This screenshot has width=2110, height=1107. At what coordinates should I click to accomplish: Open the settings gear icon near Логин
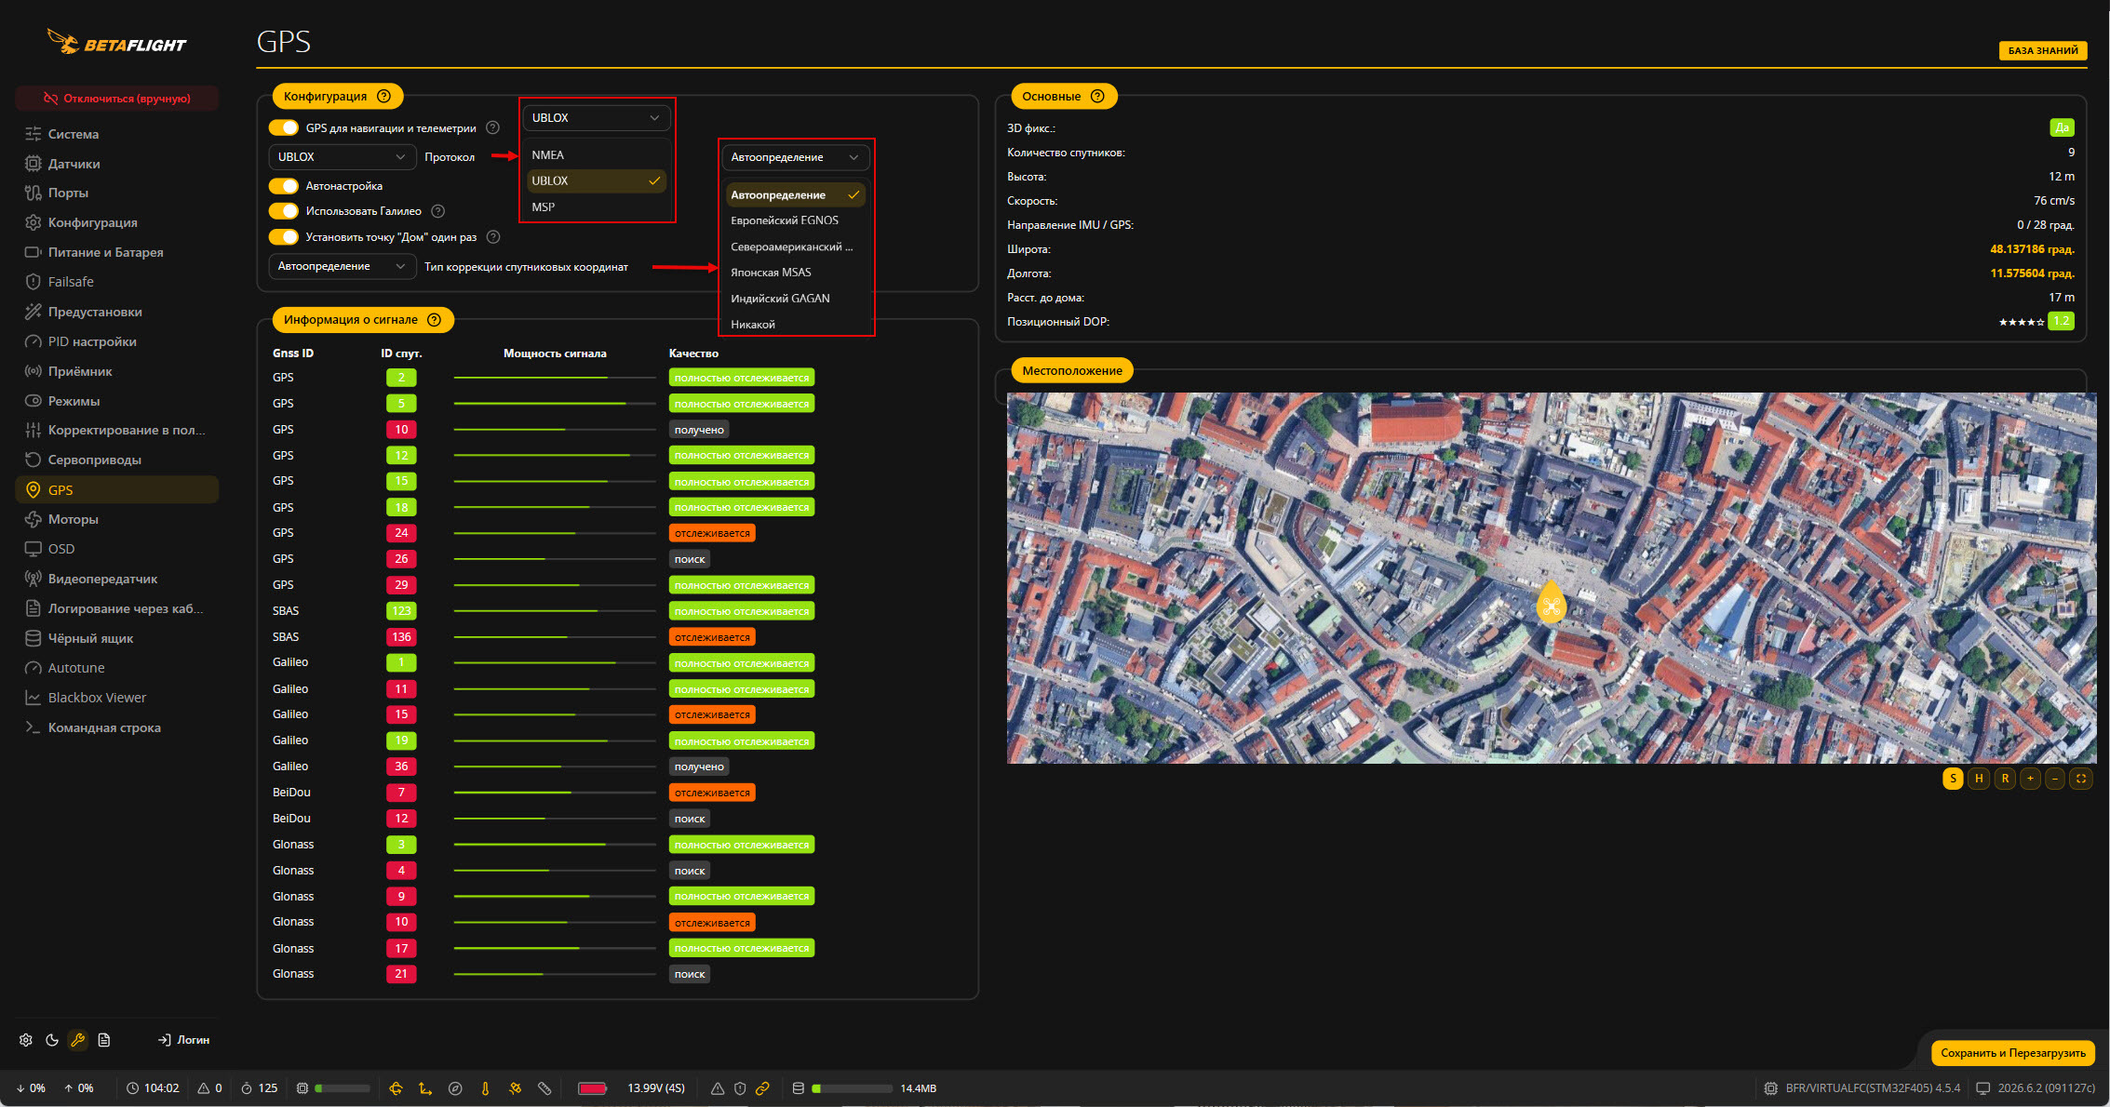26,1040
